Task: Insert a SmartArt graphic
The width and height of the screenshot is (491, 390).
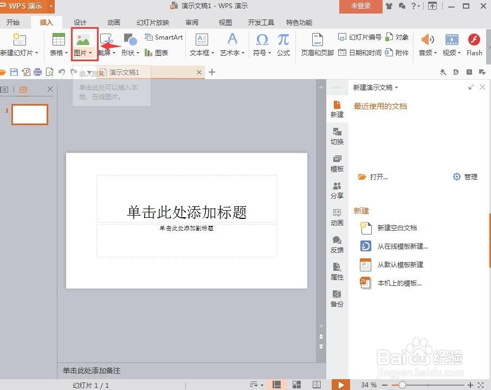Action: point(164,37)
